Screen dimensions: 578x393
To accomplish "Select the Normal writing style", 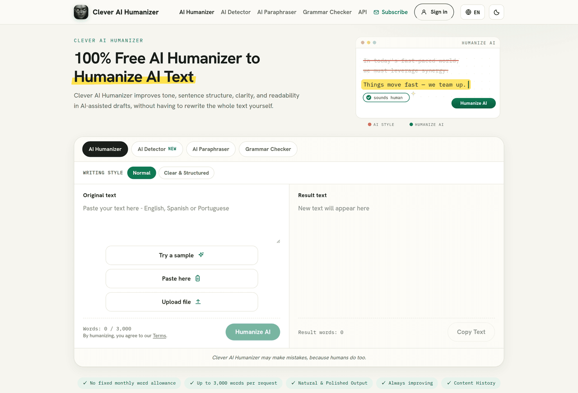I will click(x=142, y=173).
